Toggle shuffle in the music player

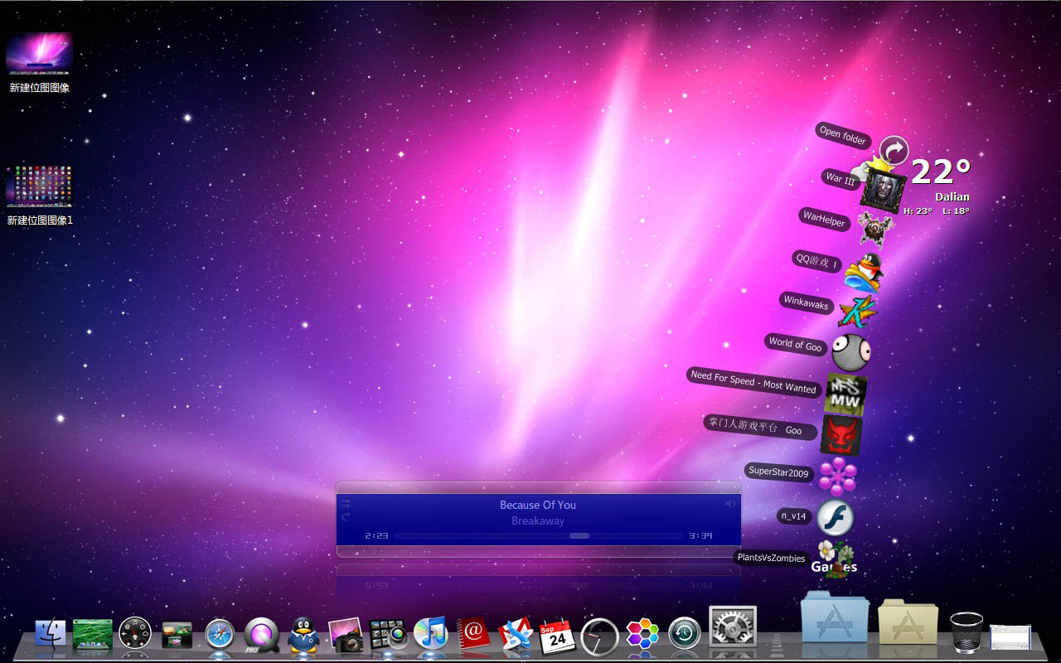(x=346, y=502)
